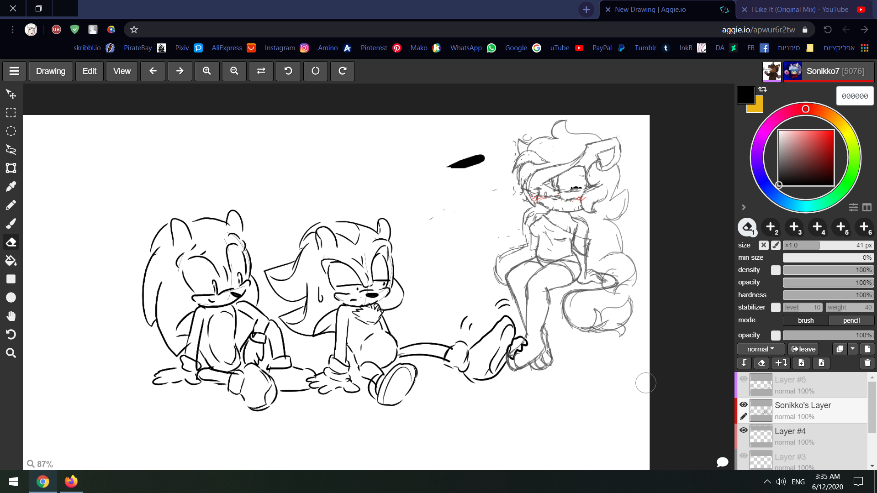Open the normal blend mode dropdown
Image resolution: width=877 pixels, height=493 pixels.
[x=761, y=349]
